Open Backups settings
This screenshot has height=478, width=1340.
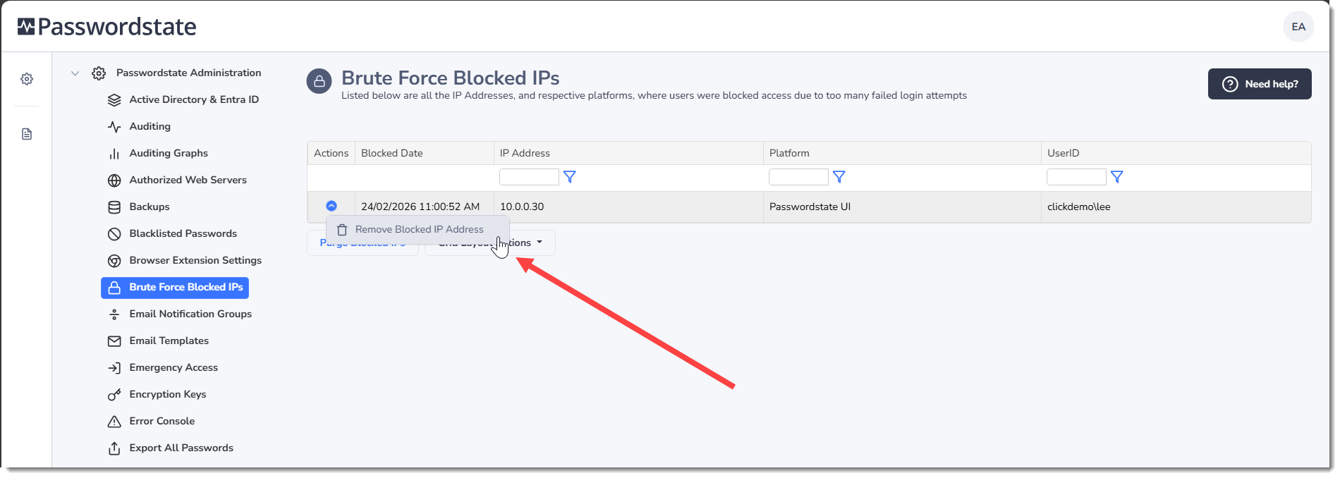tap(150, 207)
